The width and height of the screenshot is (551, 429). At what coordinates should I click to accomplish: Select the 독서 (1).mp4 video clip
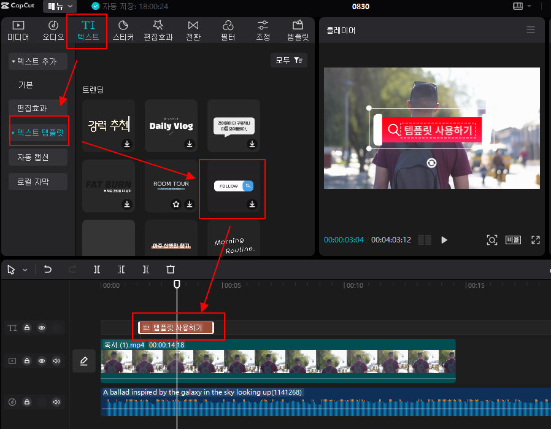tap(278, 360)
